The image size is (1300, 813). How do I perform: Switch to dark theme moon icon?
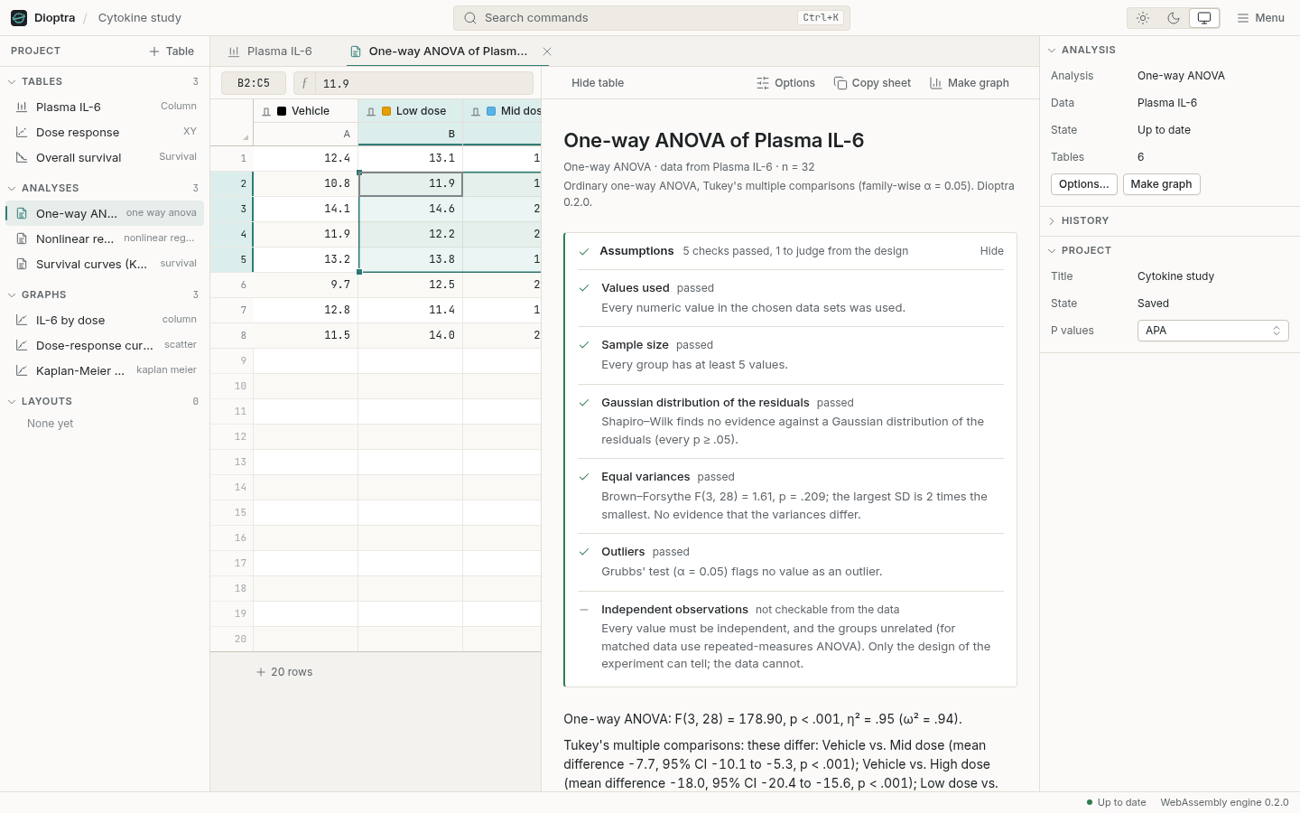tap(1174, 18)
